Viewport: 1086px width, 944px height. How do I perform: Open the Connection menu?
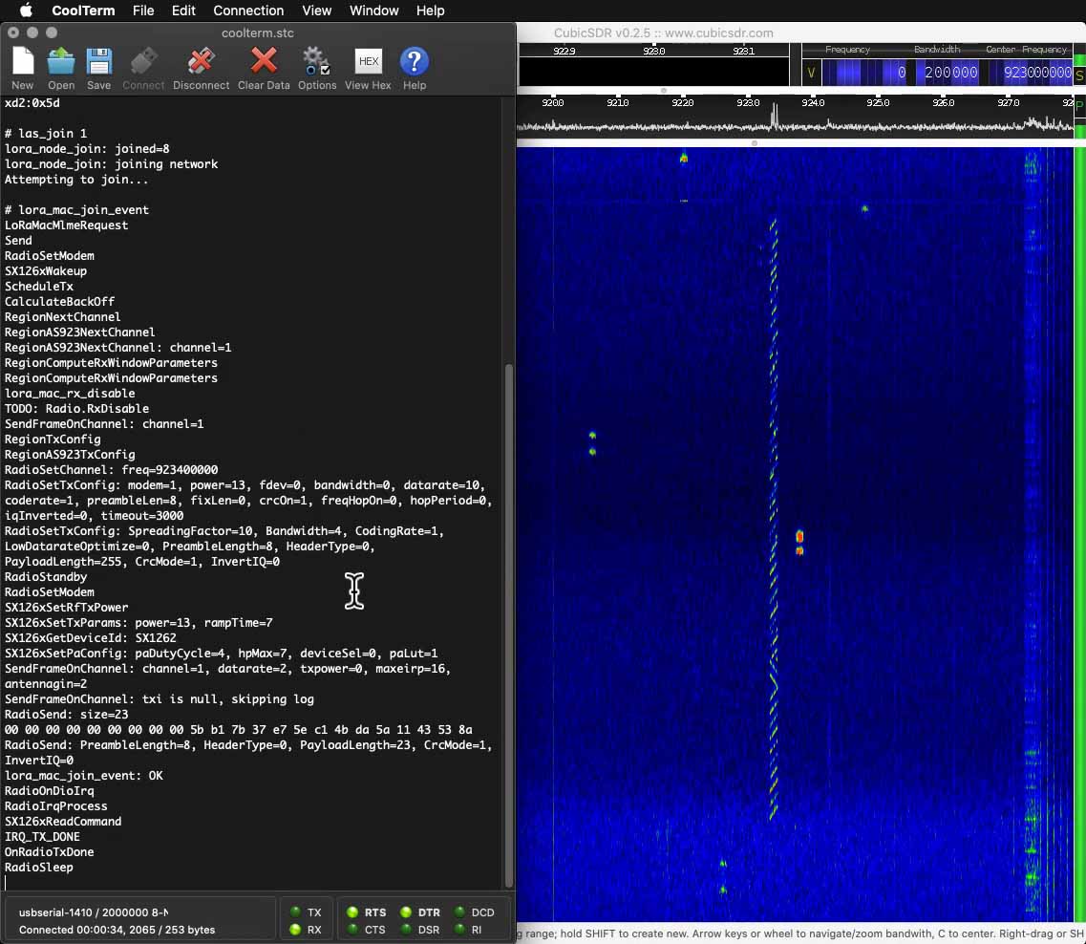[x=248, y=11]
